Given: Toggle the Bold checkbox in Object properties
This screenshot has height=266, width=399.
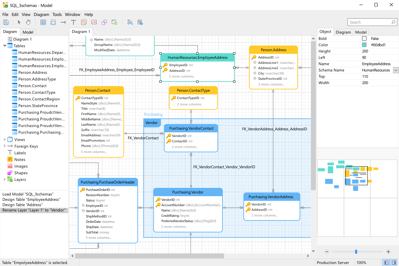Looking at the screenshot, I should pyautogui.click(x=365, y=38).
